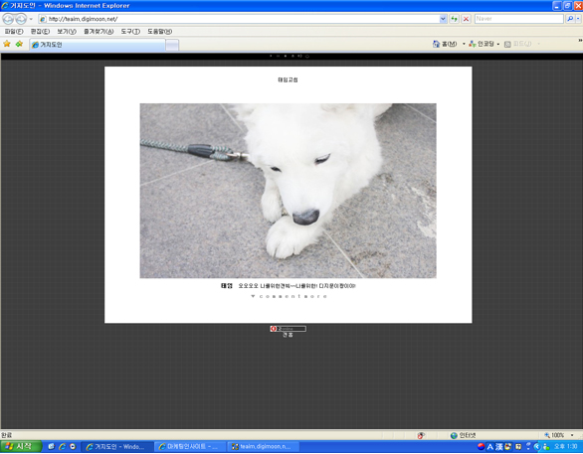Switch to 거지도인 - Windo... taskbar button
Image resolution: width=583 pixels, height=454 pixels.
(116, 447)
